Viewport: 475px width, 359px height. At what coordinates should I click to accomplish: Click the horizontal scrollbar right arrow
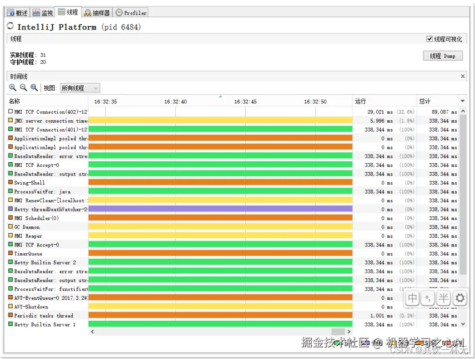349,331
